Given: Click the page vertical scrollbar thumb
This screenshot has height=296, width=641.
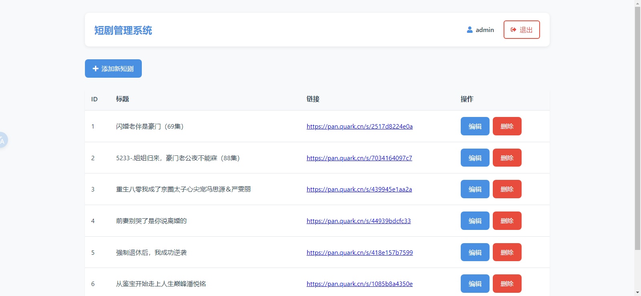Looking at the screenshot, I should point(637,128).
